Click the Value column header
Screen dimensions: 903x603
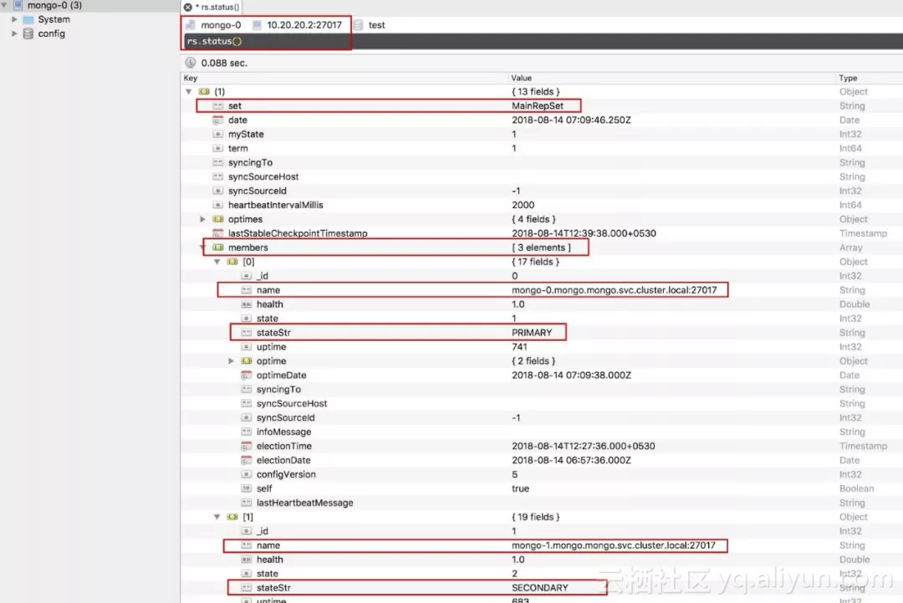click(521, 78)
